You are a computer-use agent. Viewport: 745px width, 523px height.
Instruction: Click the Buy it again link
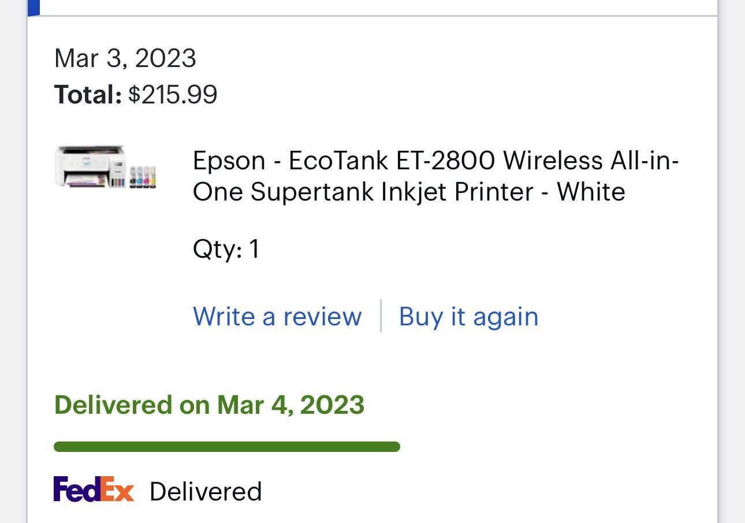(x=468, y=317)
